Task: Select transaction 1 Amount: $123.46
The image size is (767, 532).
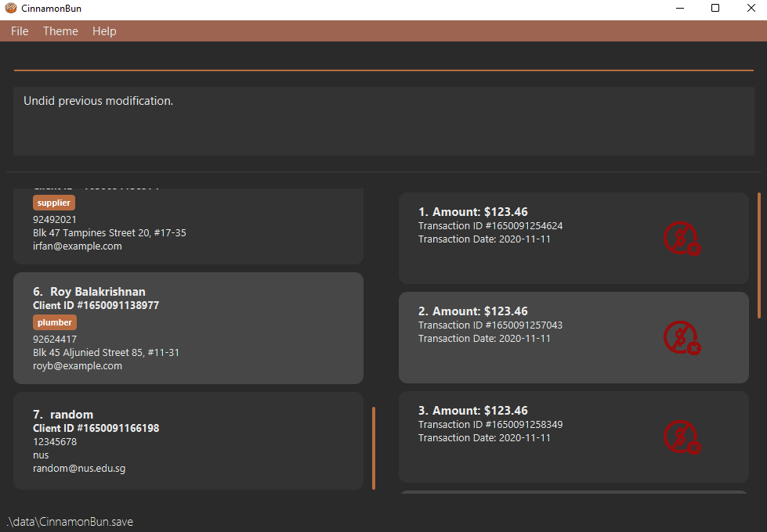Action: tap(573, 239)
